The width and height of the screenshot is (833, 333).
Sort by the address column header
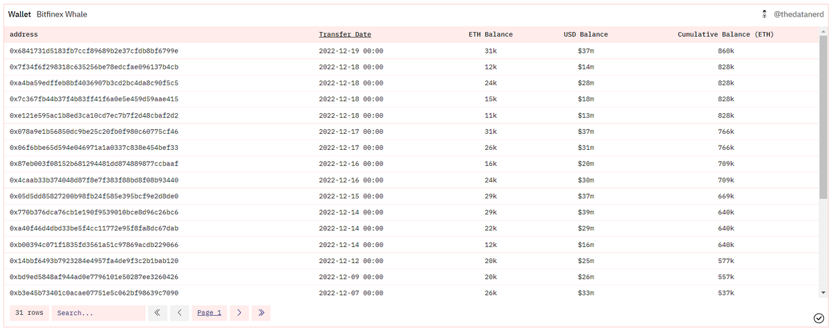pos(24,34)
